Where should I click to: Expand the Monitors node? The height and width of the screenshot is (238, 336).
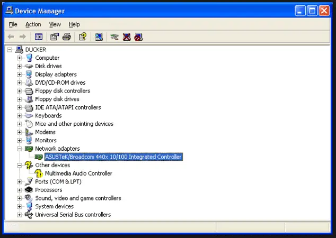(x=19, y=140)
